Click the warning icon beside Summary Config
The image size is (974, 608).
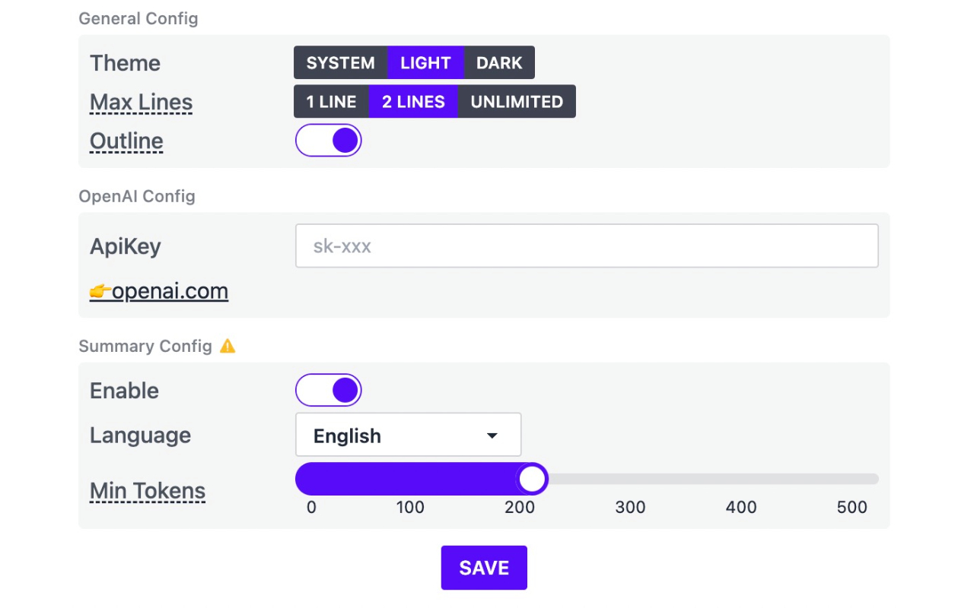228,347
